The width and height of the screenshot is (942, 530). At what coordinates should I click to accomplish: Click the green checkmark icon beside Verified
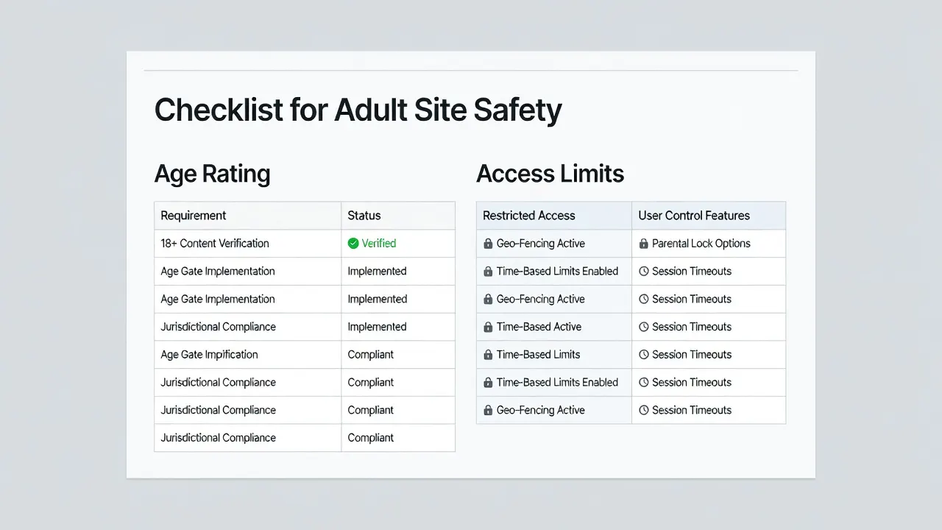(x=353, y=244)
